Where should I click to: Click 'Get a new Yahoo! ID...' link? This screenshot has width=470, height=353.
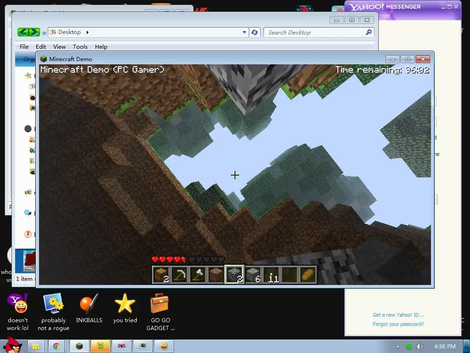coord(398,315)
